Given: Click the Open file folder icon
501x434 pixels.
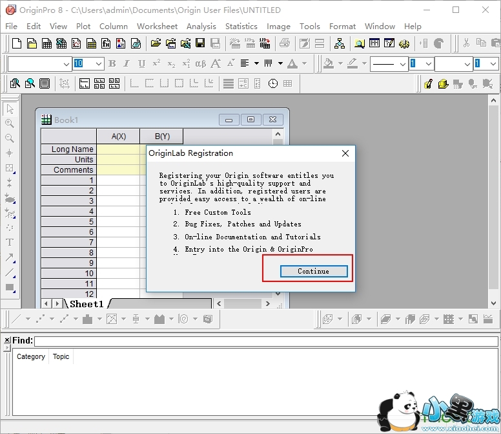Looking at the screenshot, I should [156, 44].
